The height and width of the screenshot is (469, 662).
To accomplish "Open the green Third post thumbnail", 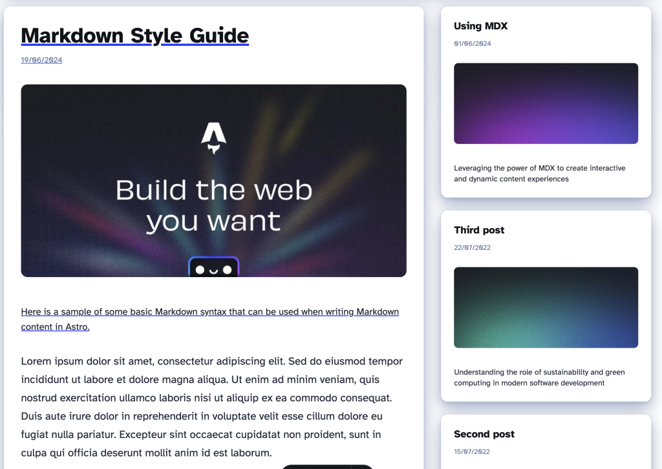I will point(546,307).
